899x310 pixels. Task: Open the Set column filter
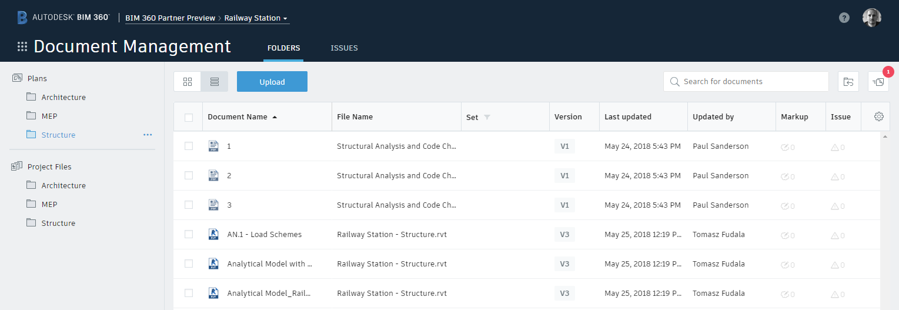point(487,117)
